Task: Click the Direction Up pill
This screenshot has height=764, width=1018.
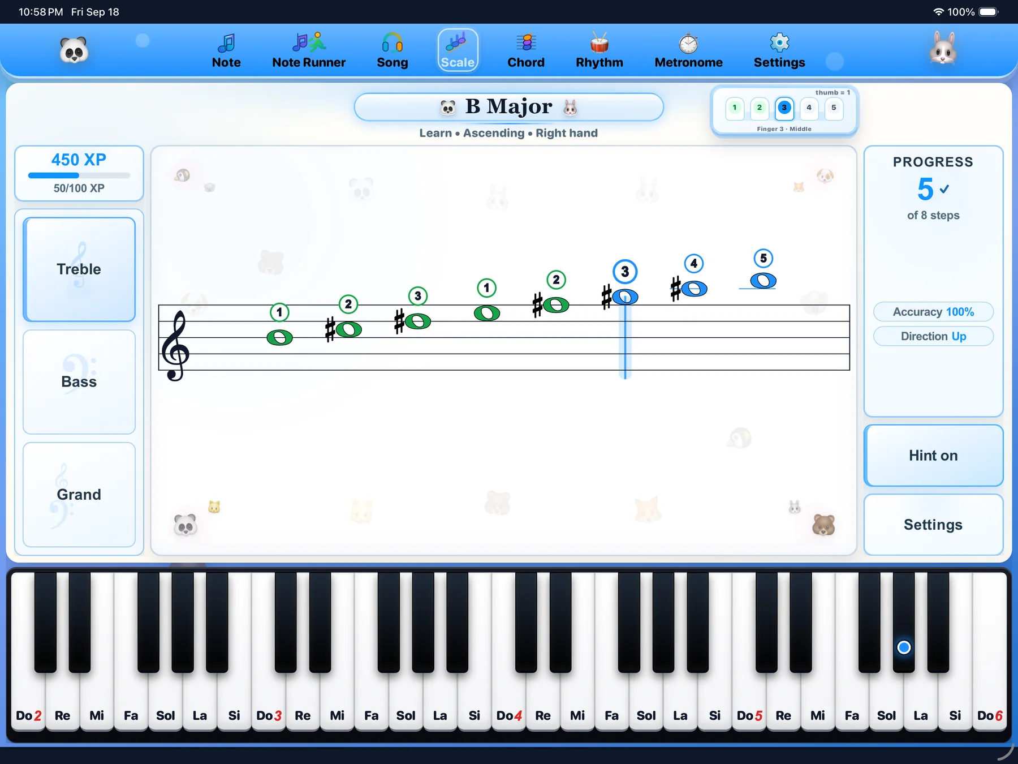Action: click(933, 336)
